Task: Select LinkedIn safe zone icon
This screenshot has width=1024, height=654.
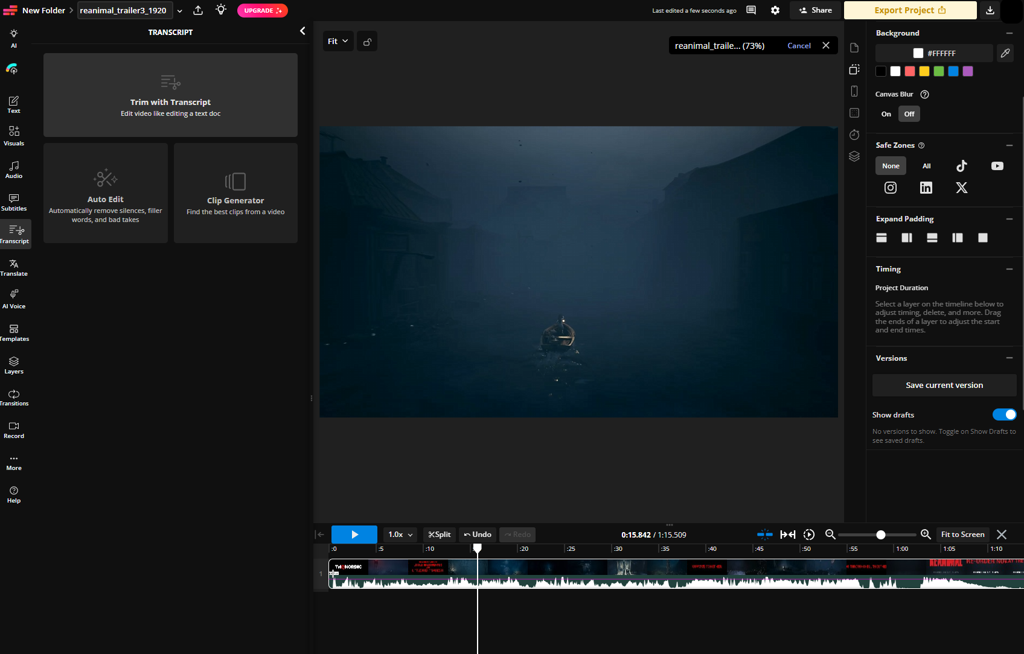Action: point(926,188)
